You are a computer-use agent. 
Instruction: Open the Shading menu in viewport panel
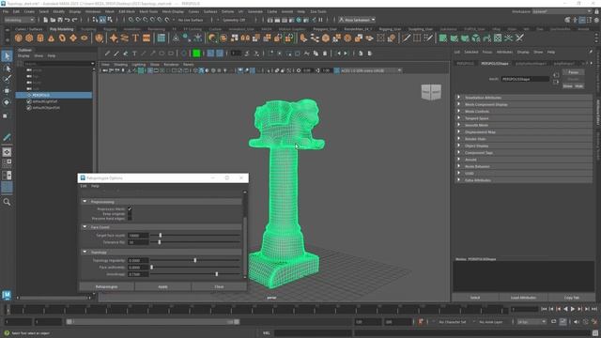coord(121,65)
